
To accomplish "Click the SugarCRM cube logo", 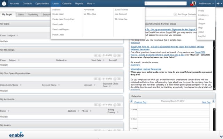I will point(4,3).
